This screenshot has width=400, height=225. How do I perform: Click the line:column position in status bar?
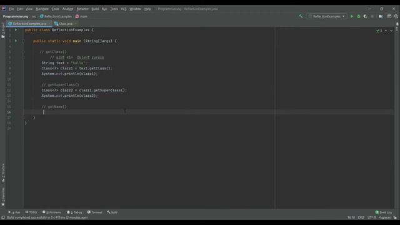pyautogui.click(x=351, y=217)
